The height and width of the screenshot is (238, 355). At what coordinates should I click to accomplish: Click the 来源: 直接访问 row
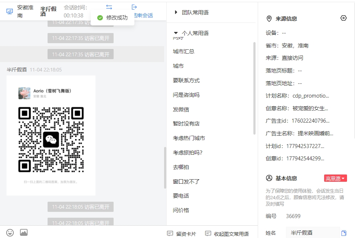(x=284, y=58)
